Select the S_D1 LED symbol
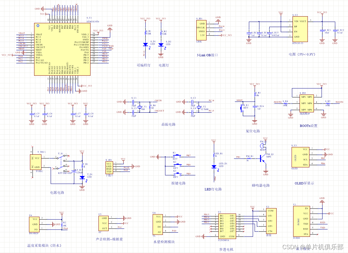The image size is (348, 253). 146,45
